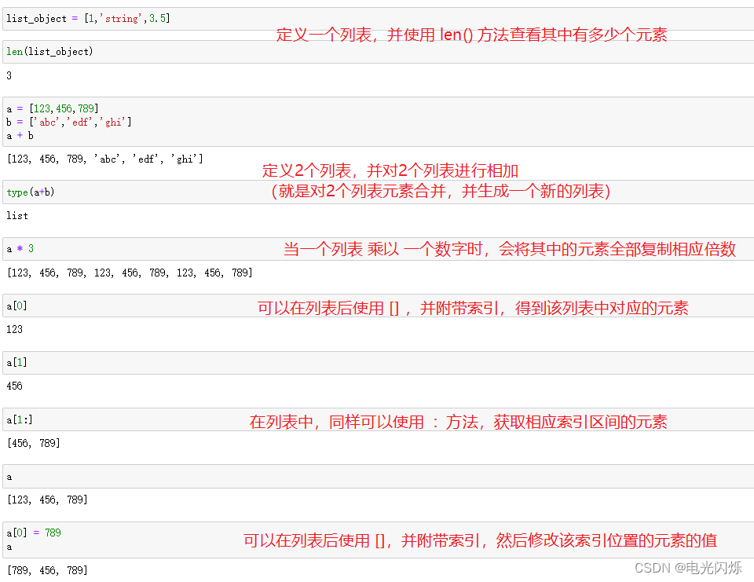Select the a[0] = 789 assignment cell
Screen dimensions: 754x582
(x=30, y=536)
